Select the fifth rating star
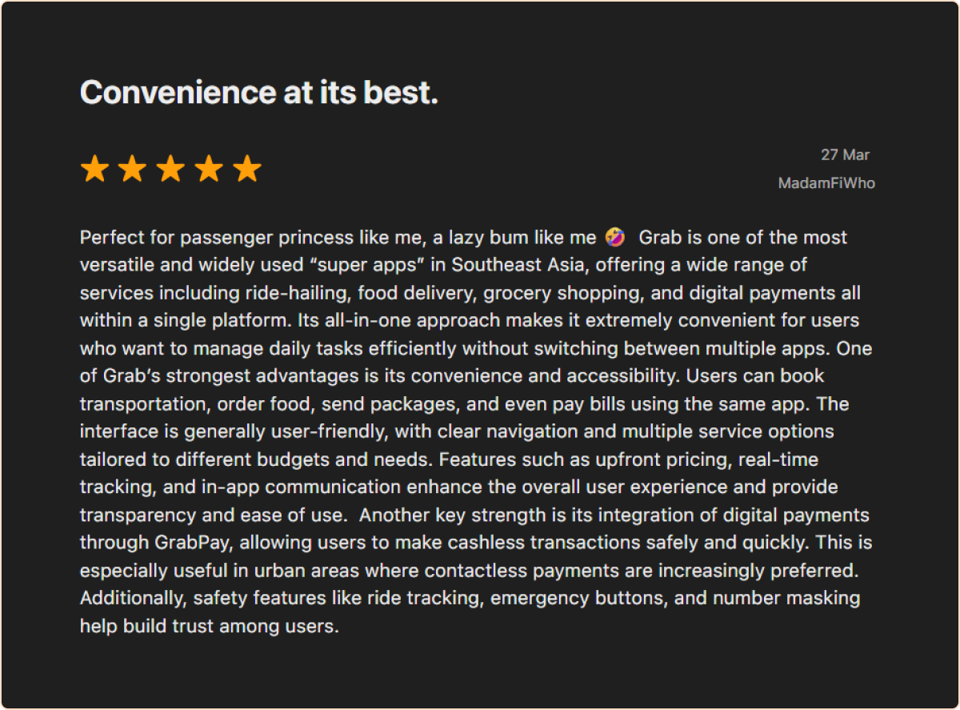Viewport: 960px width, 710px height. point(248,169)
